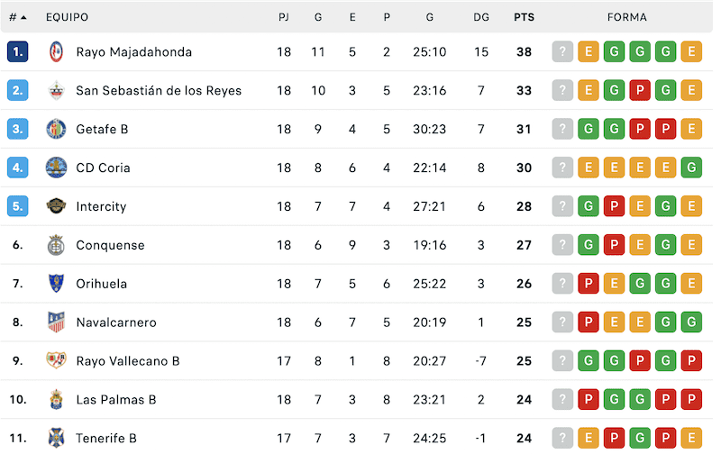This screenshot has width=721, height=454.
Task: Open the Navalcarnero team page
Action: pyautogui.click(x=116, y=322)
